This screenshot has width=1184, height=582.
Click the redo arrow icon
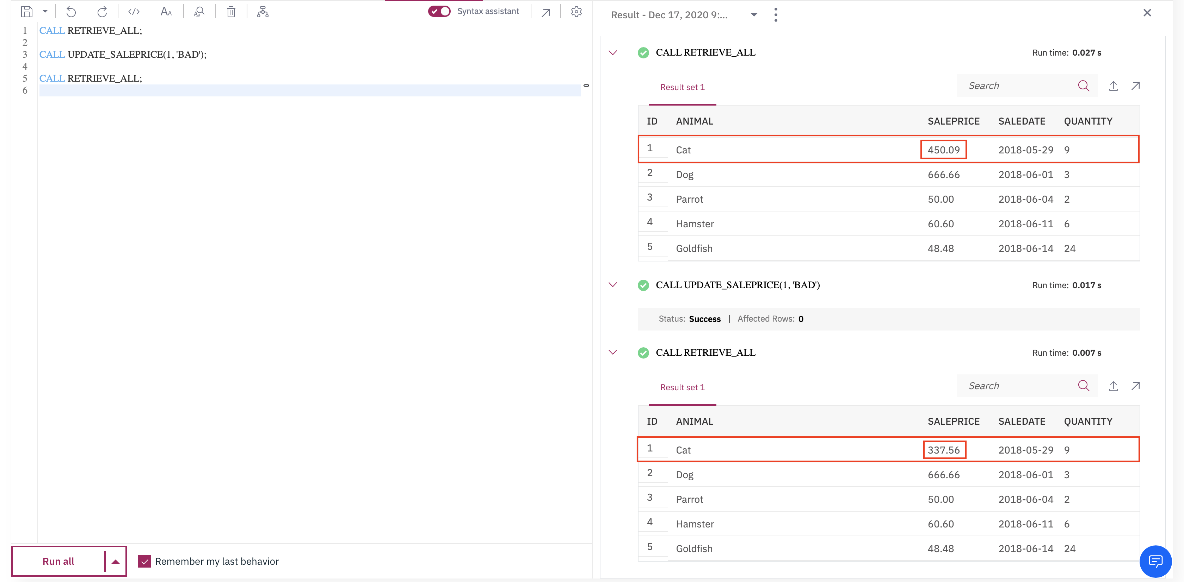(102, 12)
